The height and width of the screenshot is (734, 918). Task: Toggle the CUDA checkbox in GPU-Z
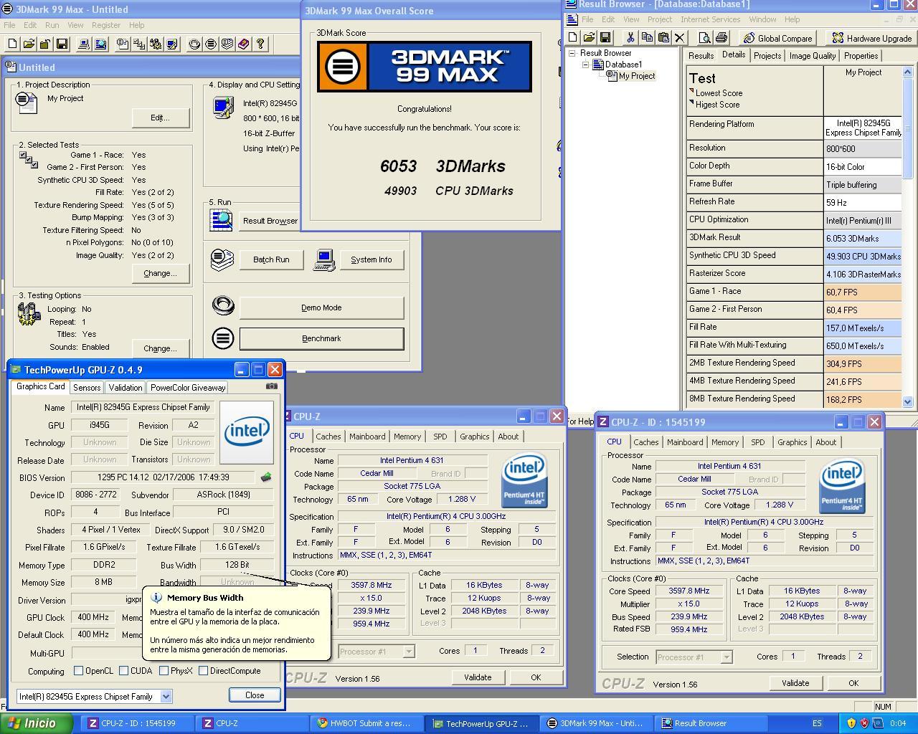click(x=123, y=671)
